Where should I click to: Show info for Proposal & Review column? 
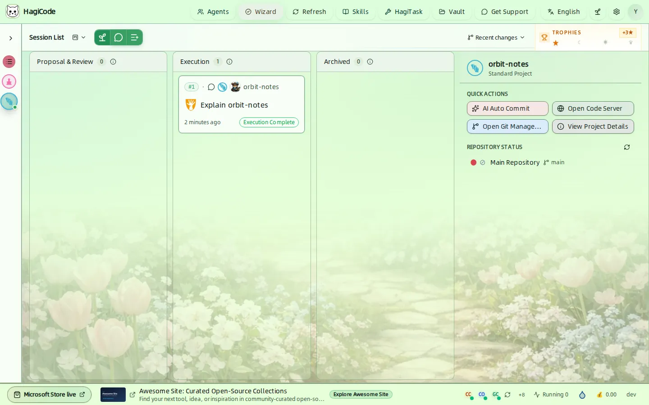113,62
